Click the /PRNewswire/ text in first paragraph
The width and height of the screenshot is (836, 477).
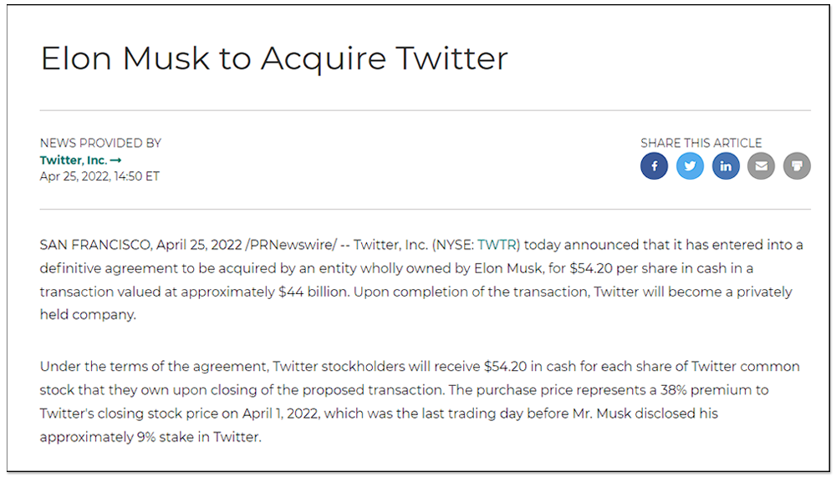[291, 245]
